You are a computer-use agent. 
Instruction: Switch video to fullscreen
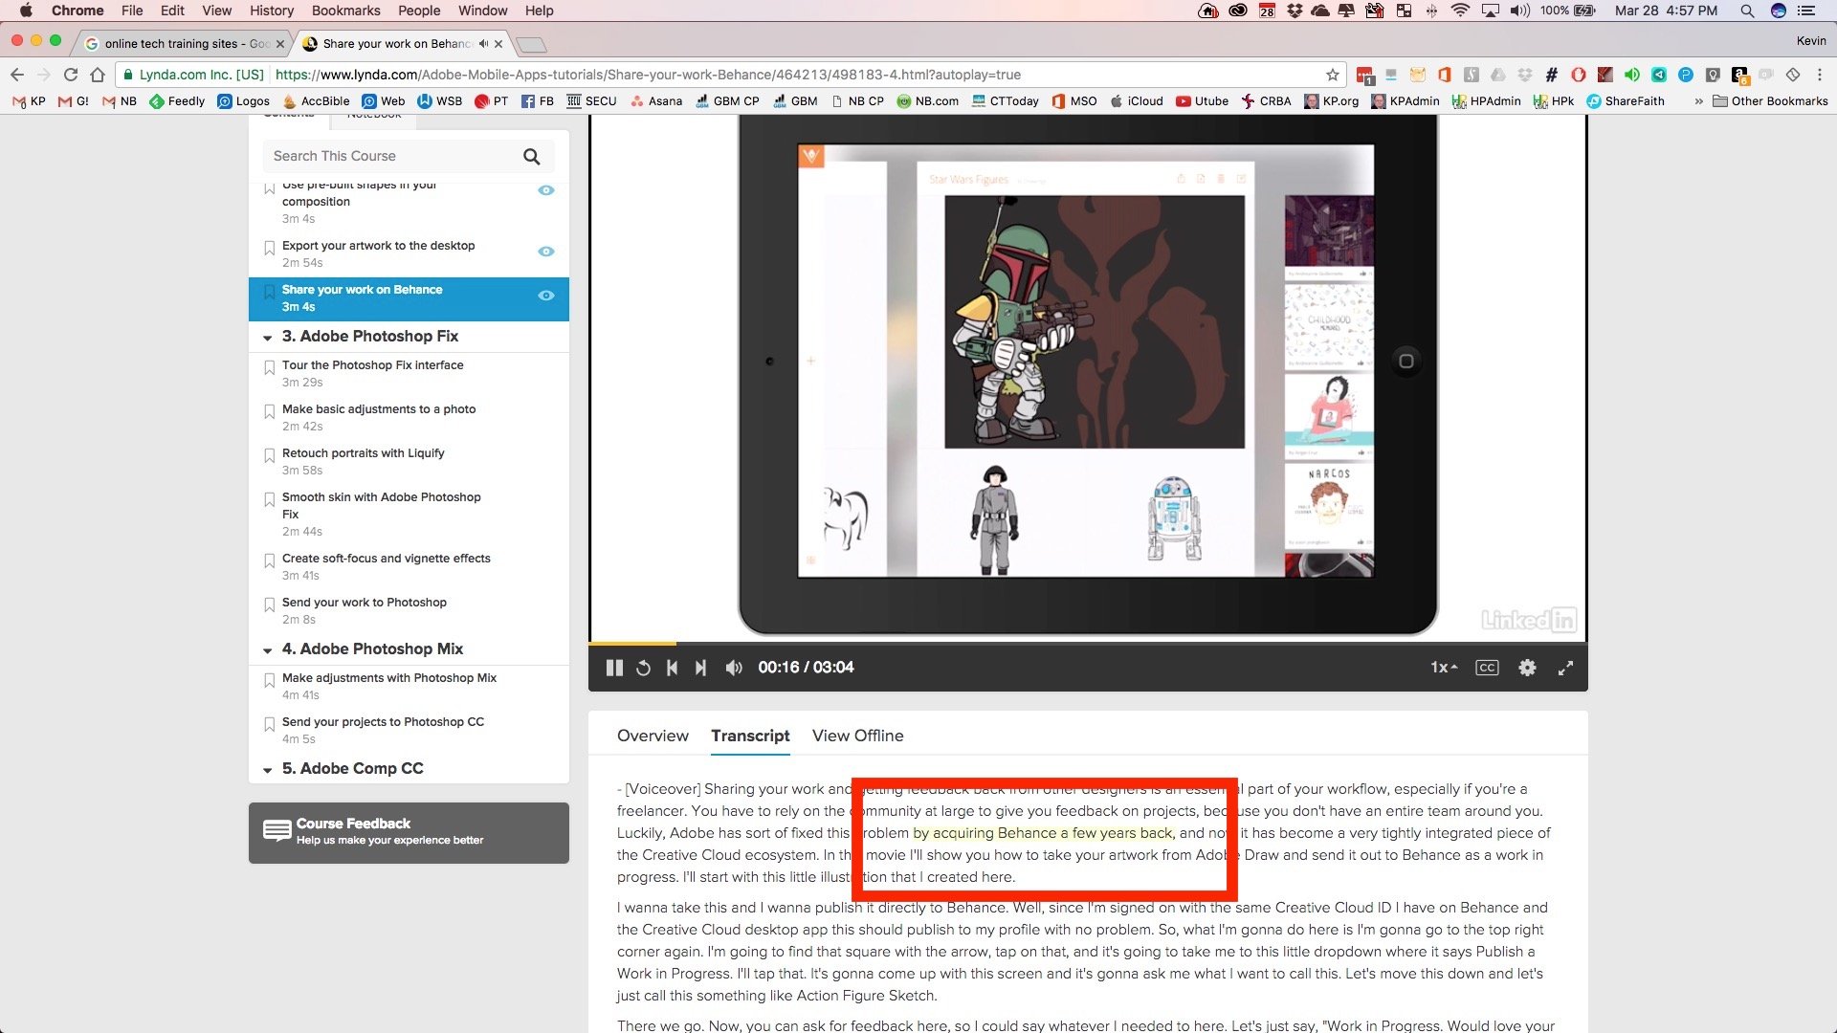point(1565,668)
